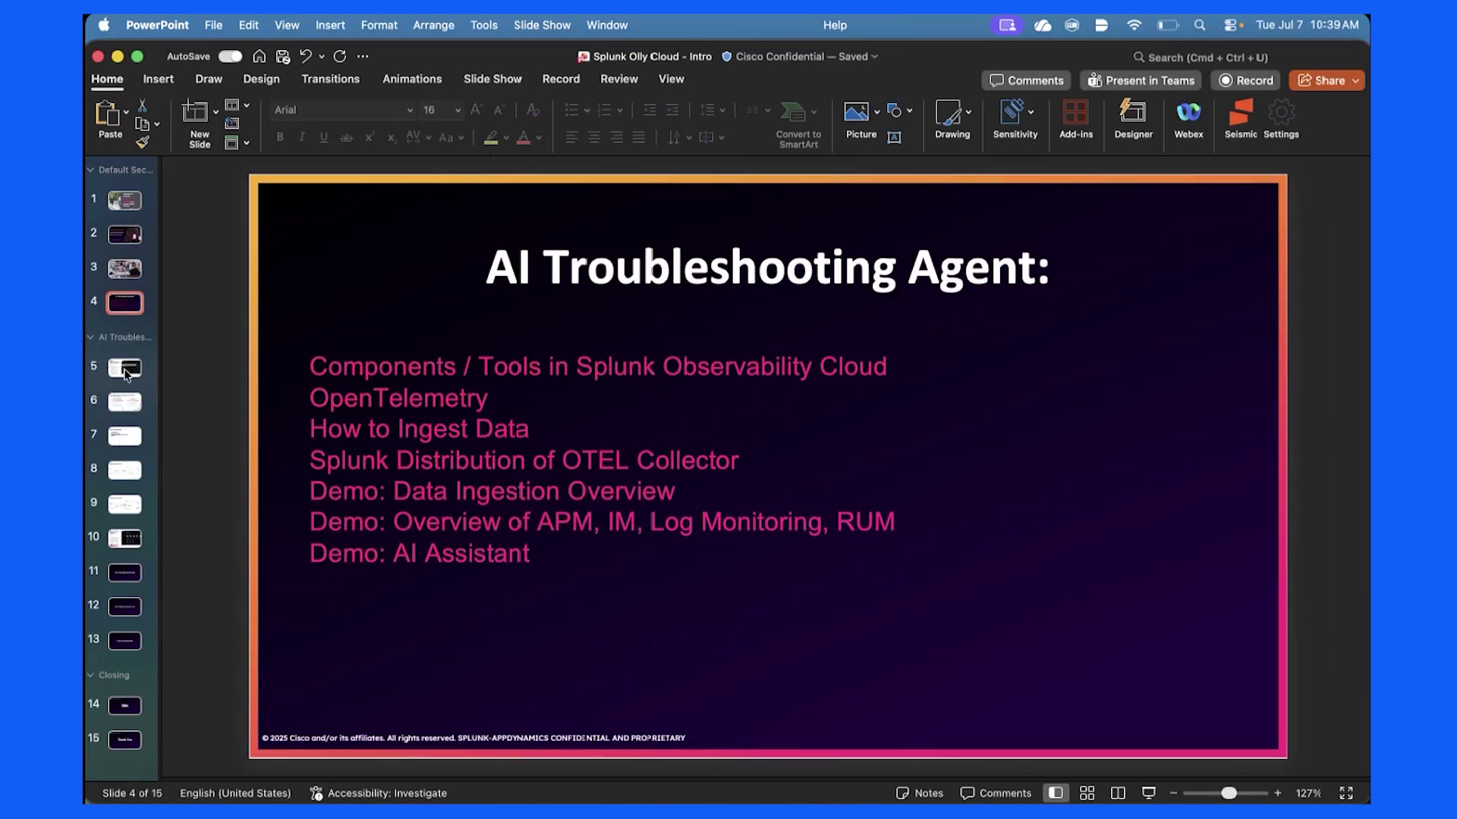Click Convert to SmartArt

tap(798, 125)
